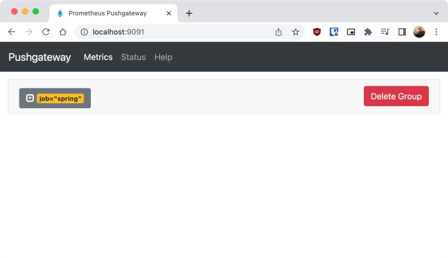This screenshot has width=448, height=258.
Task: Open the Help nav item
Action: 163,57
